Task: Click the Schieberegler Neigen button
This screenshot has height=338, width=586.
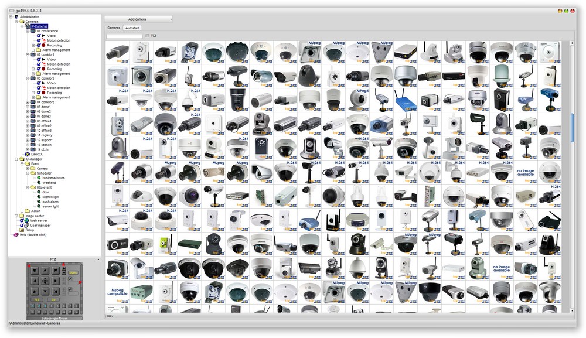Action: (54, 319)
